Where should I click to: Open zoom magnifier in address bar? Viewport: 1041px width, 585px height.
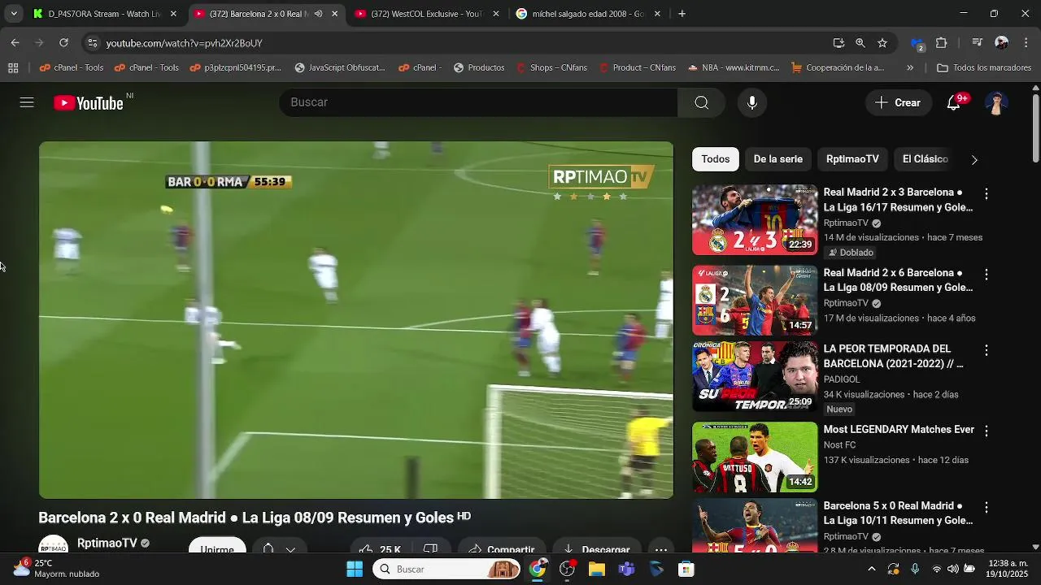(x=860, y=43)
